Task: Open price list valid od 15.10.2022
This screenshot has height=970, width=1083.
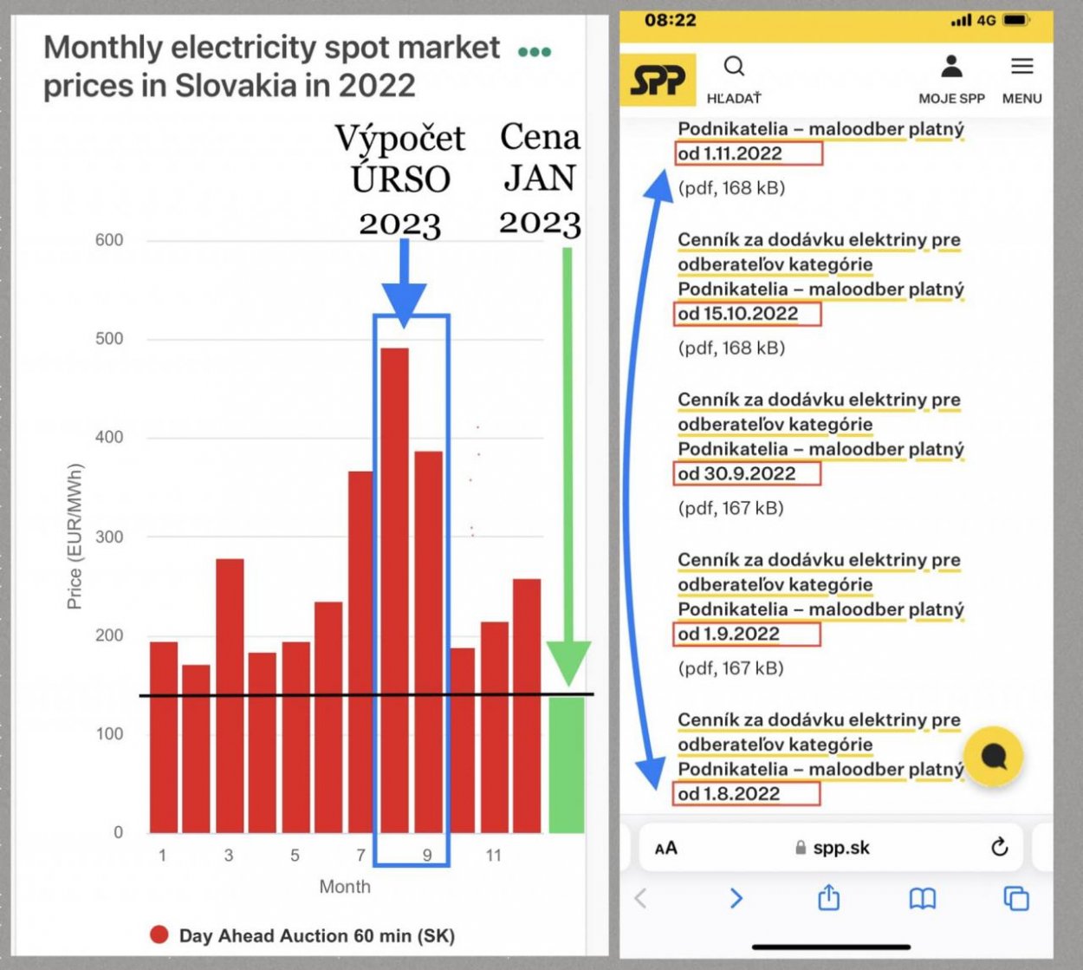Action: [x=746, y=313]
